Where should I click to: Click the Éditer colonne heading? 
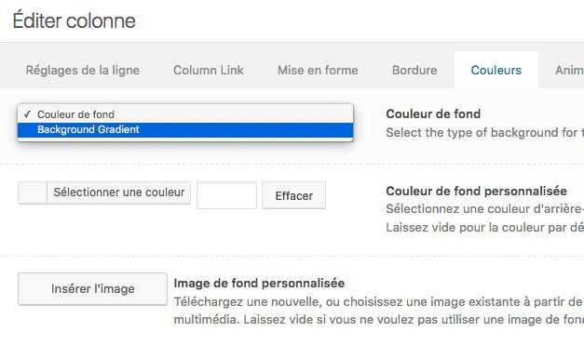click(x=75, y=20)
